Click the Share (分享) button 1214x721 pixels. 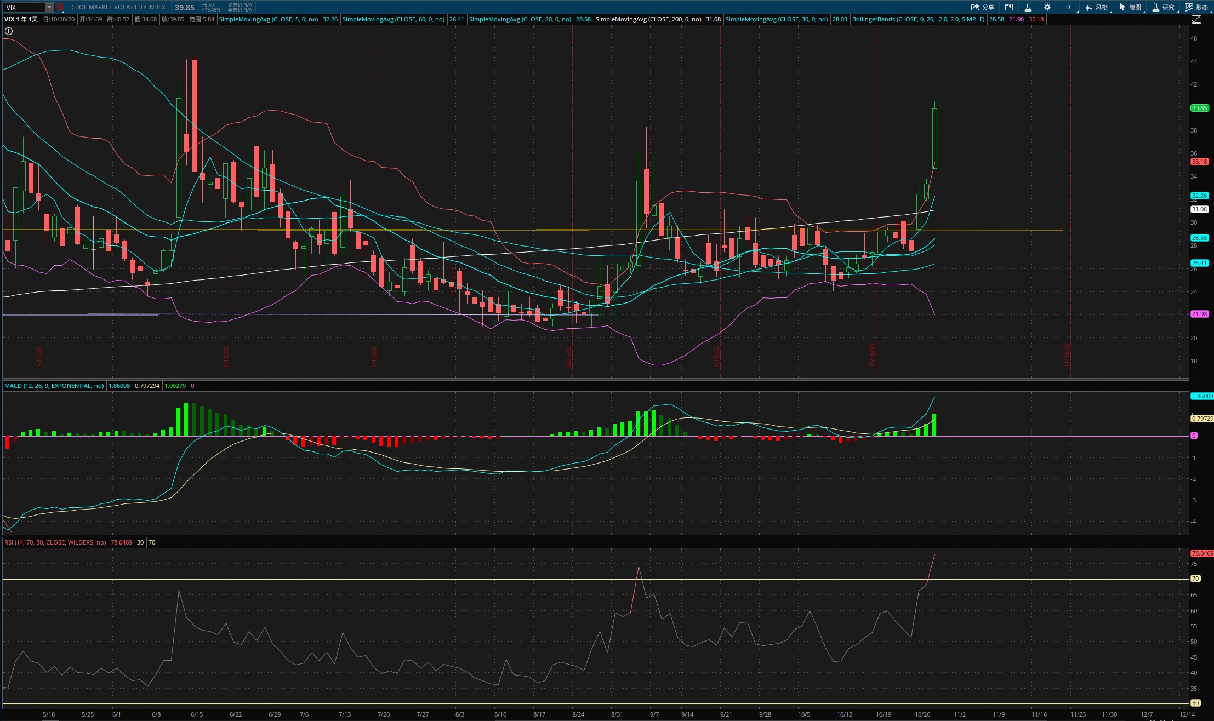[983, 7]
